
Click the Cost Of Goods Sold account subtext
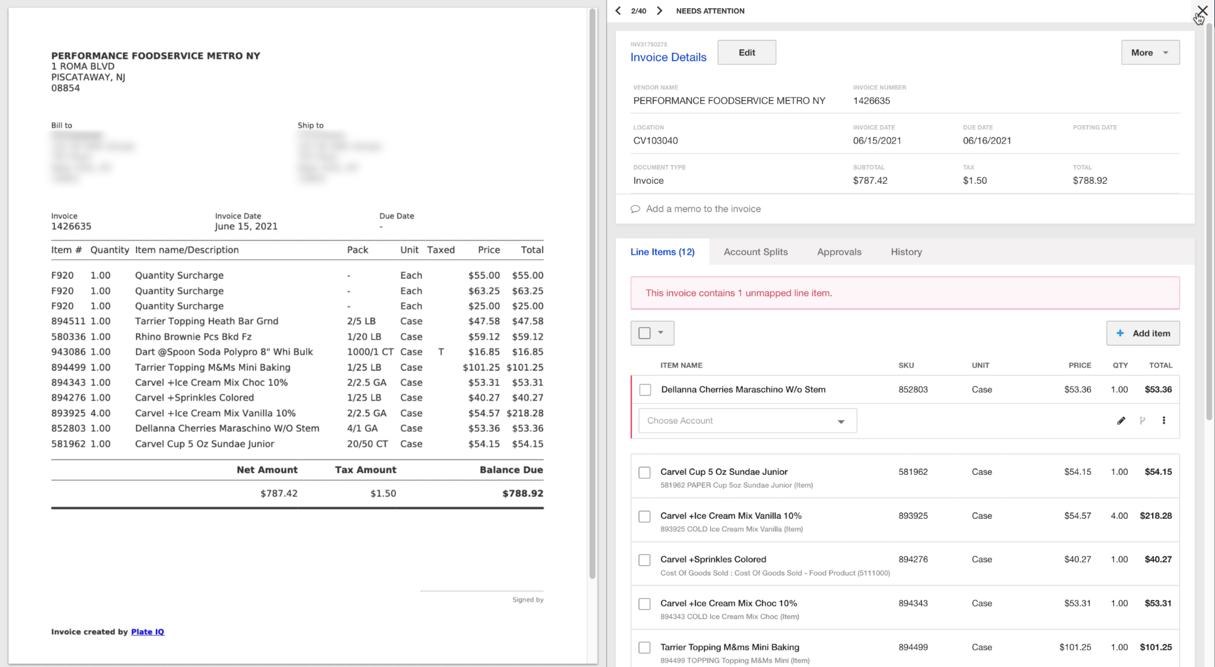[775, 573]
